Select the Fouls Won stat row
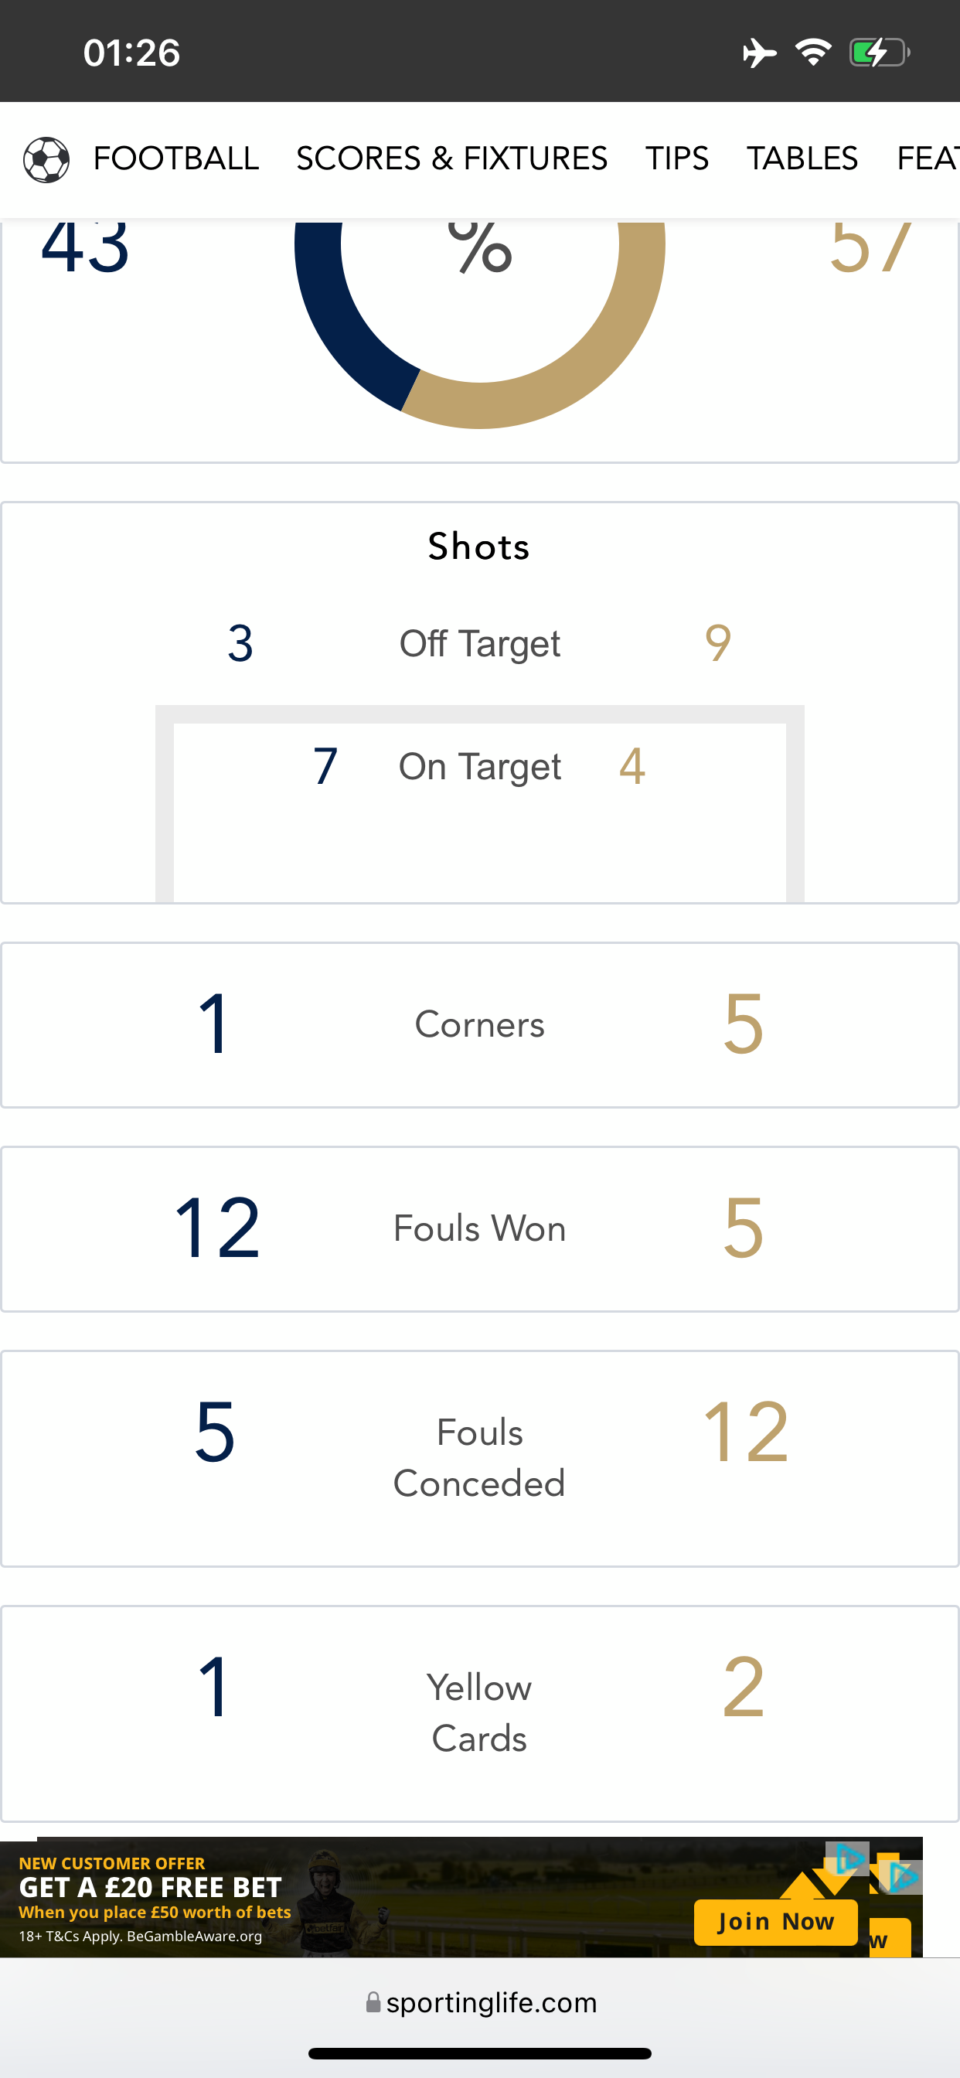 pos(480,1228)
